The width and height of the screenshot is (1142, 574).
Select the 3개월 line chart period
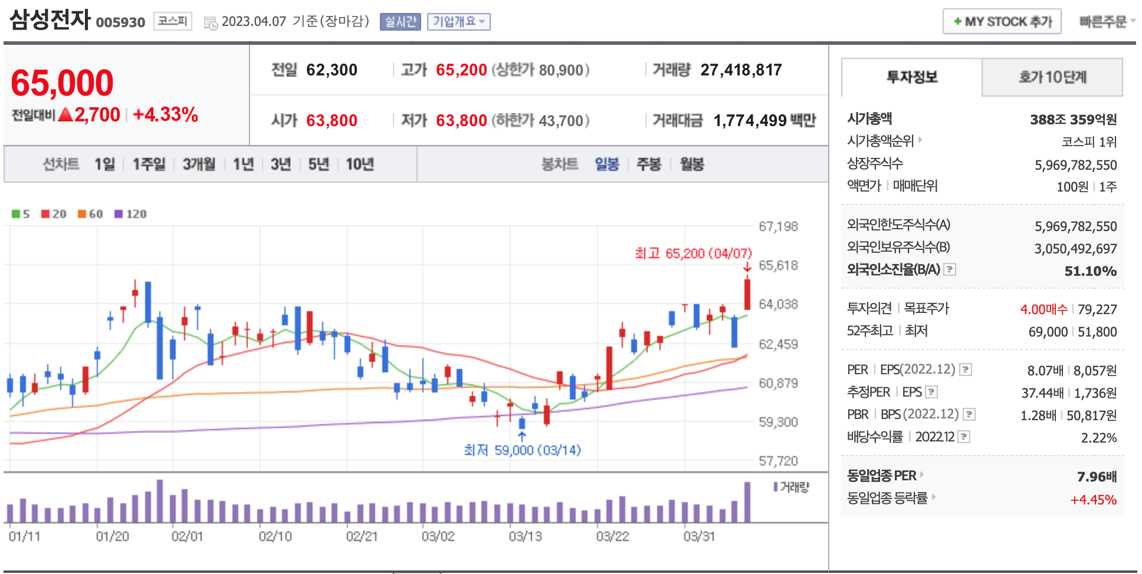[x=199, y=164]
